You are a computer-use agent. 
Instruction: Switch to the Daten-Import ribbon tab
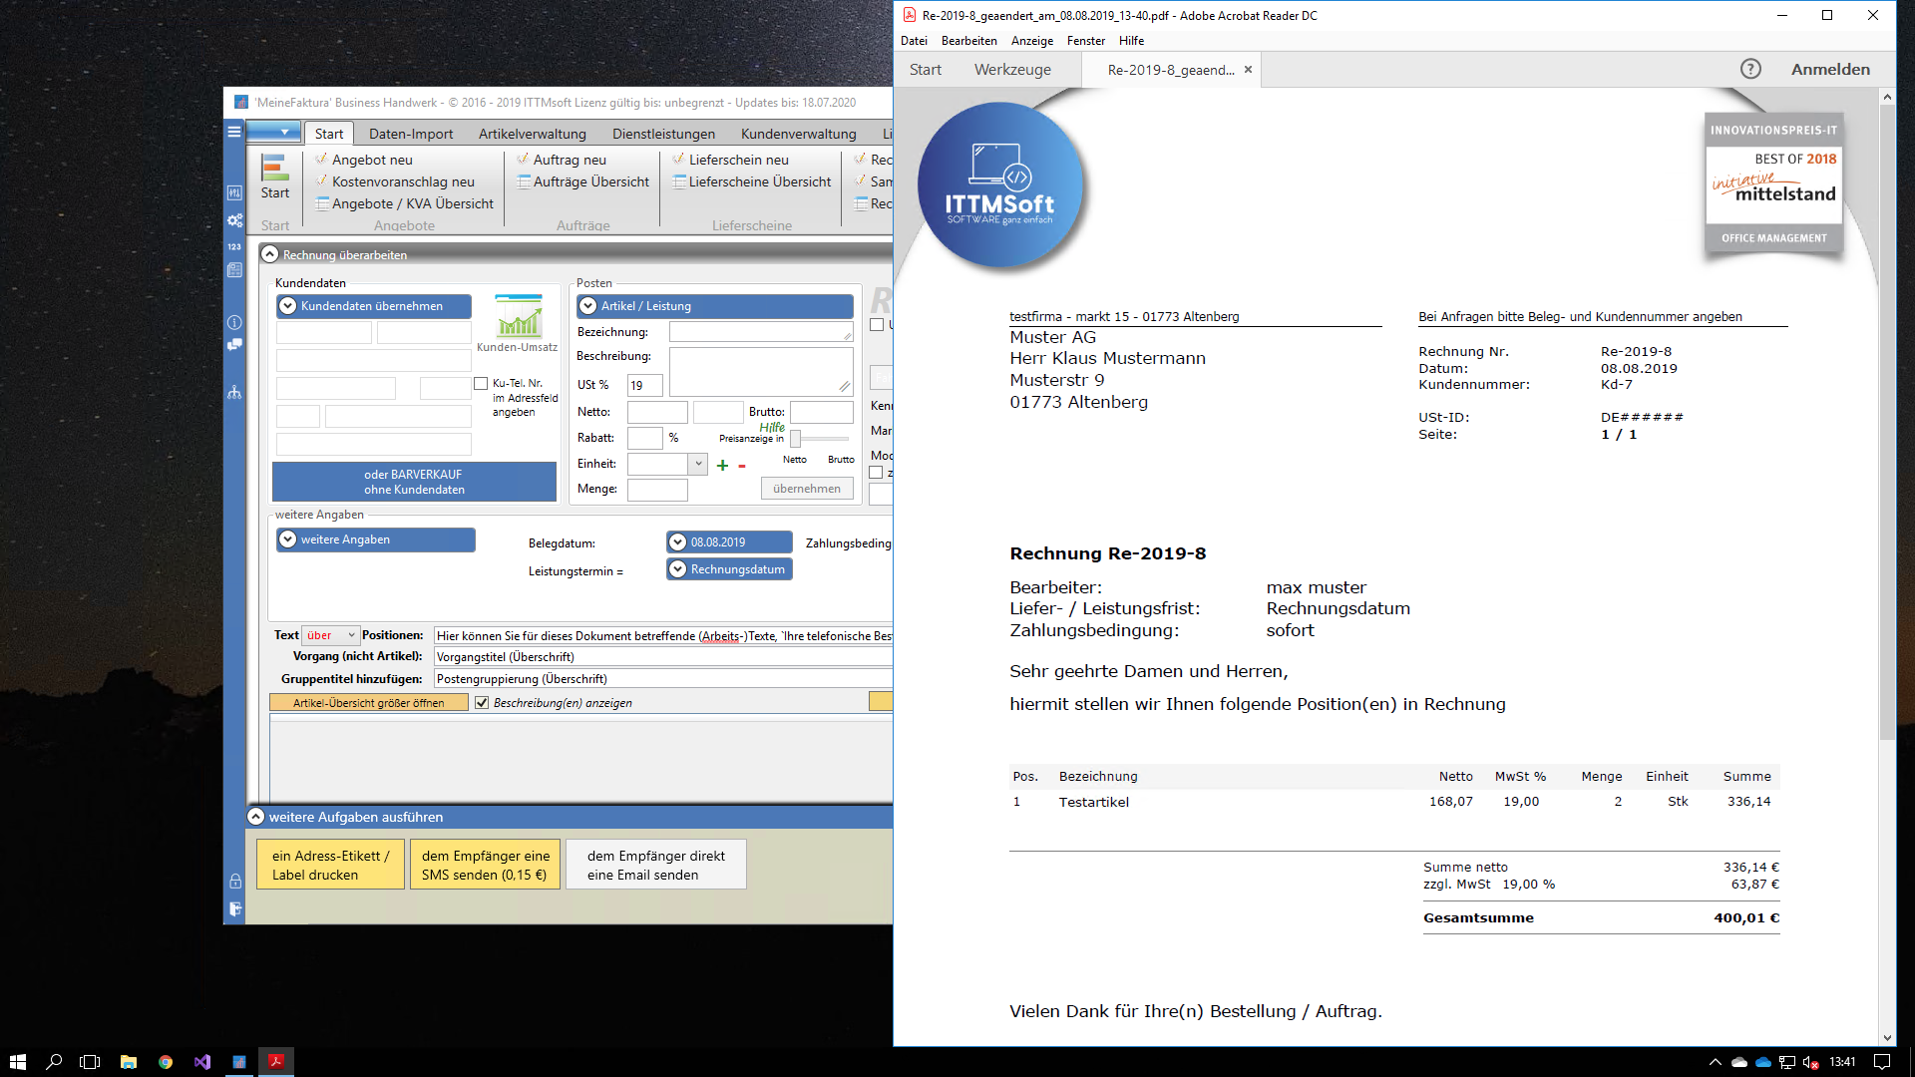(411, 134)
